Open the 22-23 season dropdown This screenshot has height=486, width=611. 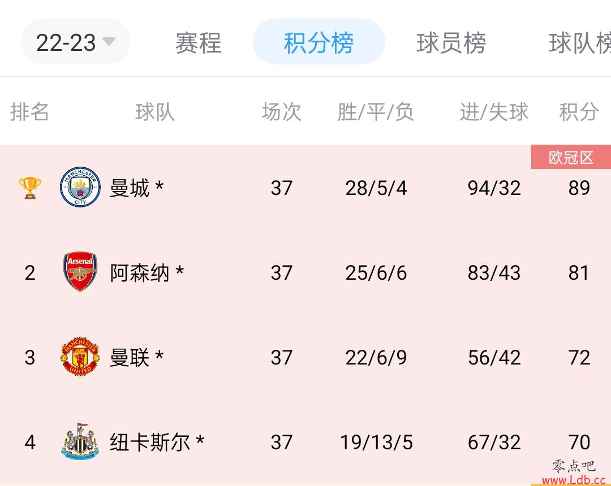[75, 42]
